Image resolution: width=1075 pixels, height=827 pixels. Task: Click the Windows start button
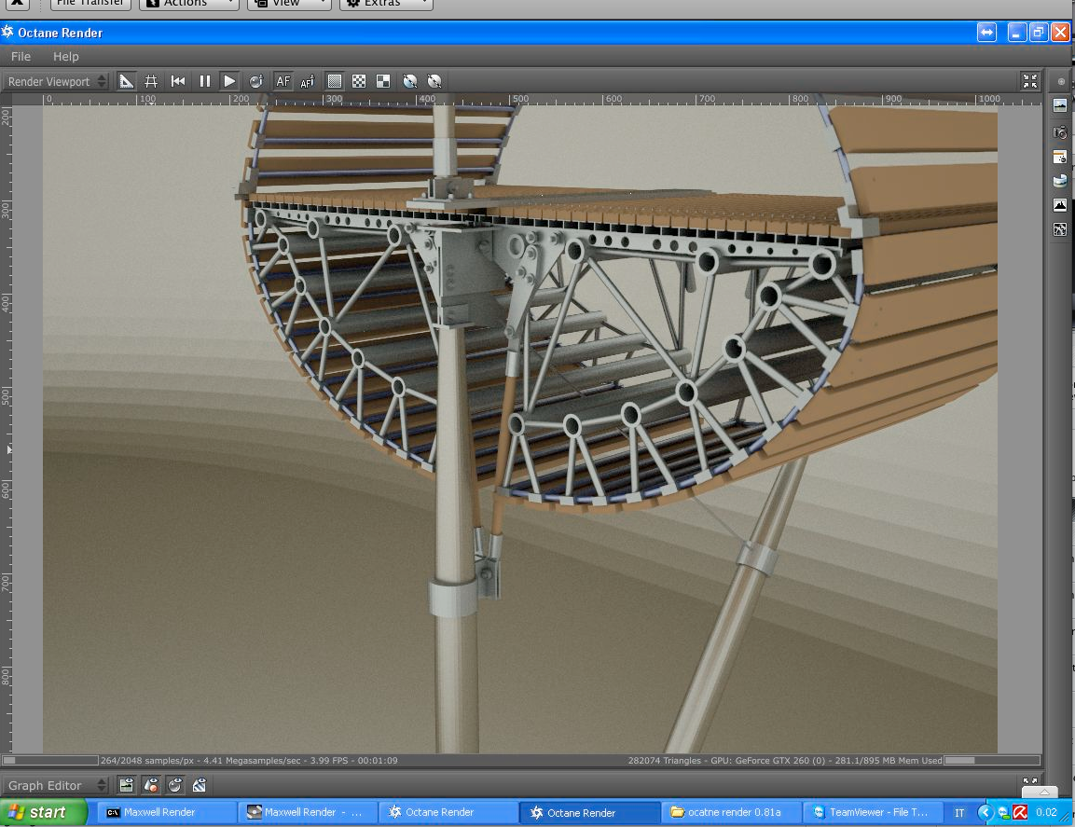44,812
